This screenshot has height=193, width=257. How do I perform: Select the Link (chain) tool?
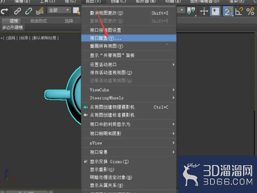tap(17, 11)
